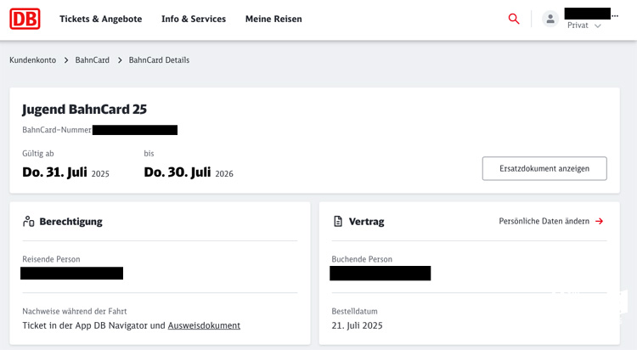The width and height of the screenshot is (637, 350).
Task: Click the red arrow beside Persönliche Daten ändern
Action: pos(600,222)
